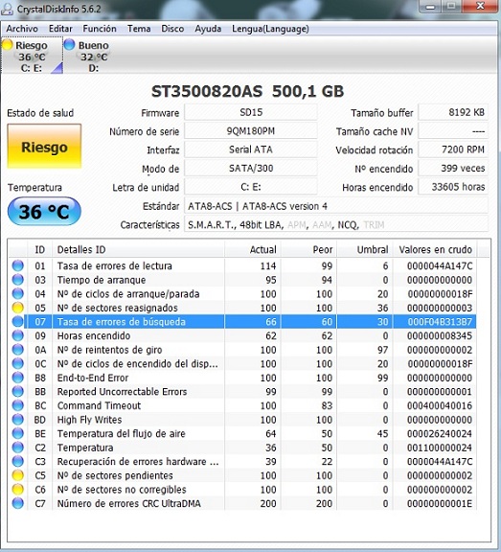Click the blue triangle marker on the C: E: disk tab
The image size is (501, 552).
click(57, 68)
